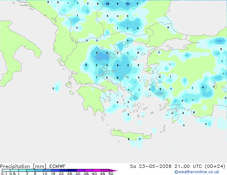Pick the 40–45 mm magenta legend swatch
Image resolution: width=227 pixels, height=175 pixels.
(97, 170)
